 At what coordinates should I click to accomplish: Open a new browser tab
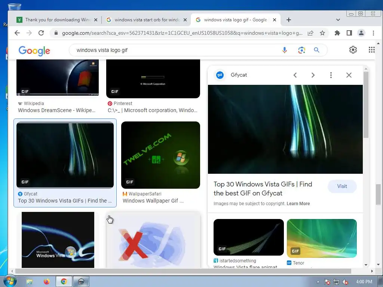(x=289, y=20)
